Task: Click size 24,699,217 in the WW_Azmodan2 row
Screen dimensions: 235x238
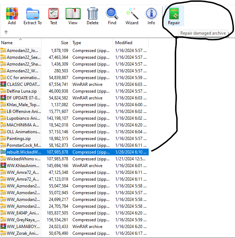Action: [x=58, y=200]
